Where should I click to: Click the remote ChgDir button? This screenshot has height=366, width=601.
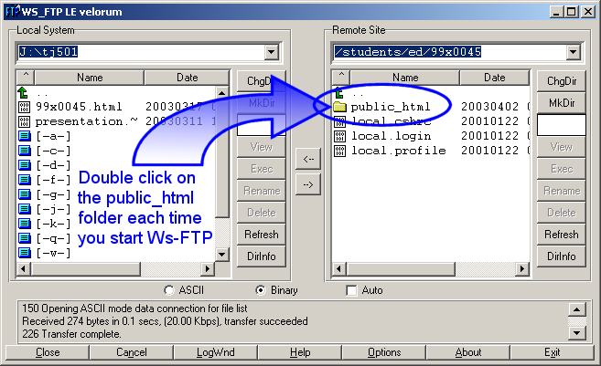(x=562, y=81)
